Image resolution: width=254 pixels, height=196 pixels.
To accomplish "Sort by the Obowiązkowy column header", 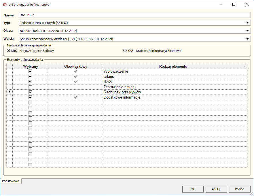I will [76, 66].
